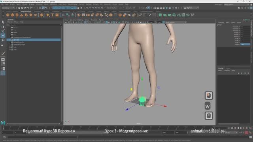
Task: Click the red X-axis manipulator arrow
Action: pyautogui.click(x=165, y=106)
